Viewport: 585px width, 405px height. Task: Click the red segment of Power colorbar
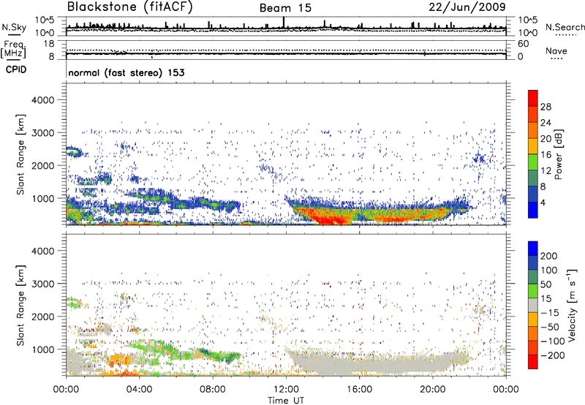(533, 99)
